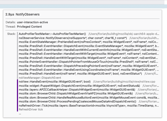Click the Thread: label
The image size is (167, 121).
pyautogui.click(x=11, y=27)
